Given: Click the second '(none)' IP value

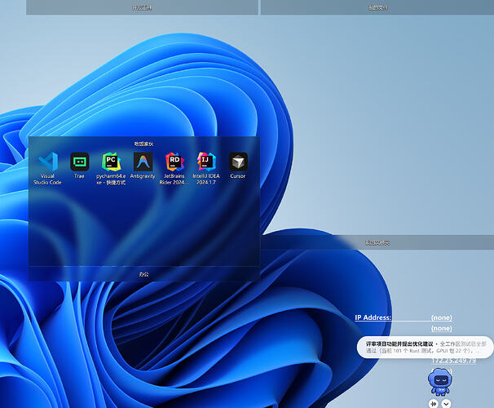Looking at the screenshot, I should point(441,329).
